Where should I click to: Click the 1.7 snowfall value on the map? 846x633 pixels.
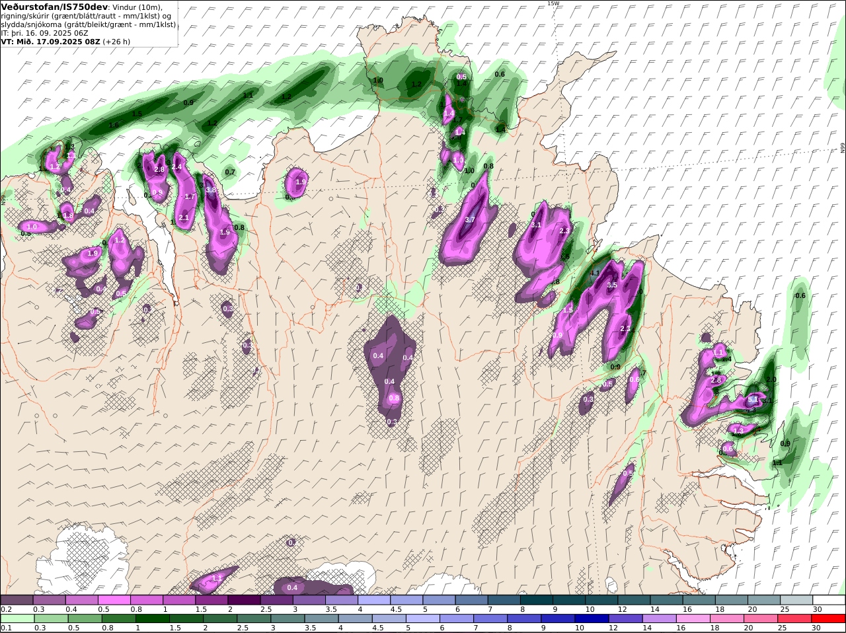click(190, 197)
